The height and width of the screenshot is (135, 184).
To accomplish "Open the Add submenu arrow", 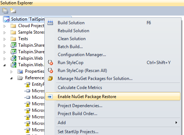I will (x=176, y=123).
